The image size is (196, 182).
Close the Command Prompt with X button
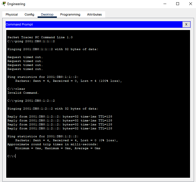tap(186, 24)
